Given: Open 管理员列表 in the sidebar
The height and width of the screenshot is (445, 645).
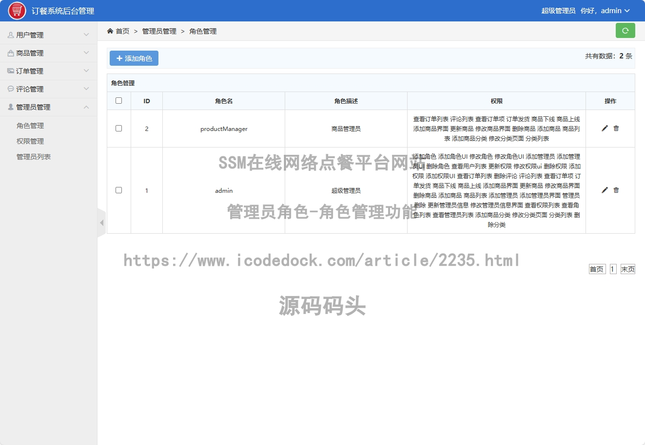Looking at the screenshot, I should (34, 157).
